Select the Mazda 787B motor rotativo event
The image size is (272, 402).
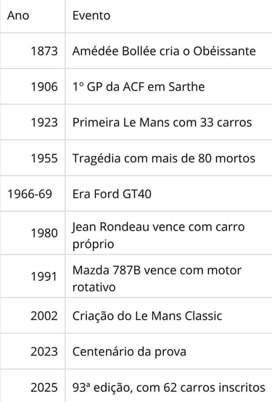[157, 279]
